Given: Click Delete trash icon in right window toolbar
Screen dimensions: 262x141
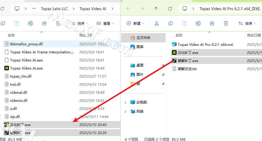Looking at the screenshot, I should 226,23.
